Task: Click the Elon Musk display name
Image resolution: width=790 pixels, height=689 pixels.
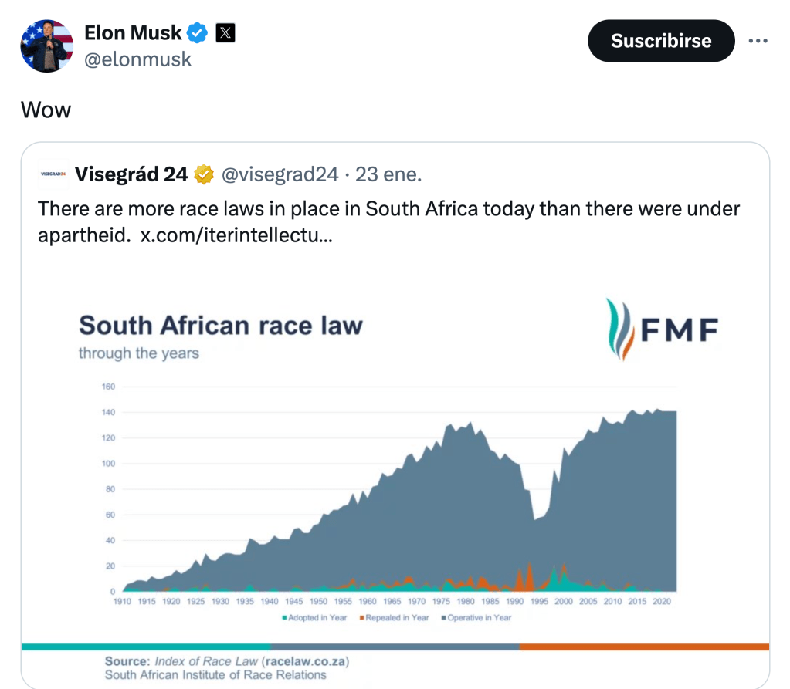Action: tap(133, 33)
